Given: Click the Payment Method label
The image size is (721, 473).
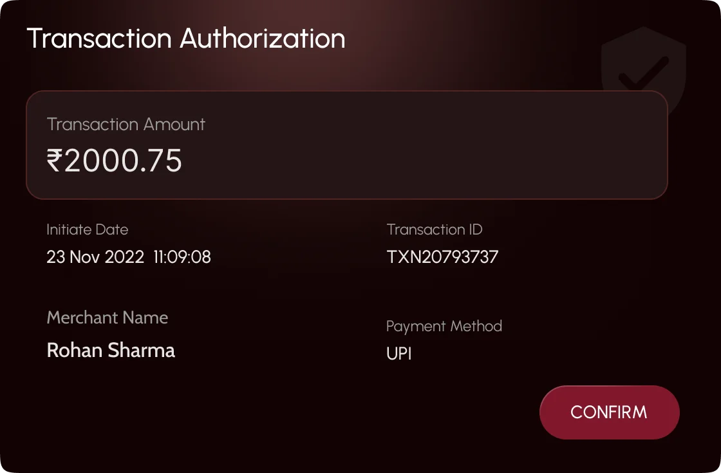Looking at the screenshot, I should click(x=444, y=326).
